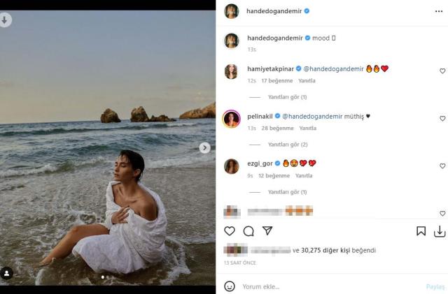Like hamiyetakpinar's comment
Image resolution: width=448 pixels, height=294 pixels.
pyautogui.click(x=442, y=71)
